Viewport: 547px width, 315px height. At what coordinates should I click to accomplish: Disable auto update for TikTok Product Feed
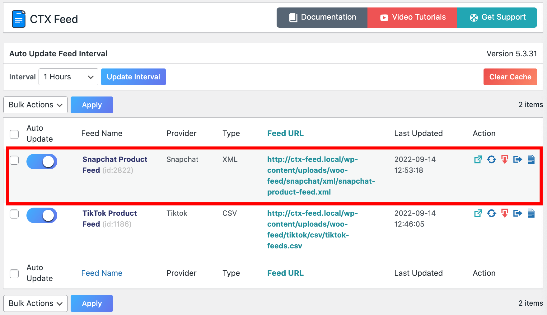pyautogui.click(x=42, y=215)
